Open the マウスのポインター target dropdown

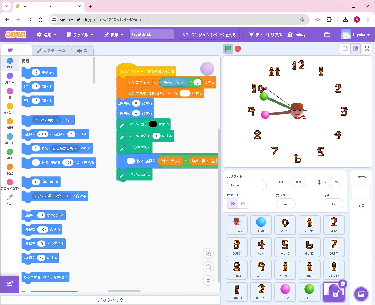(67, 196)
